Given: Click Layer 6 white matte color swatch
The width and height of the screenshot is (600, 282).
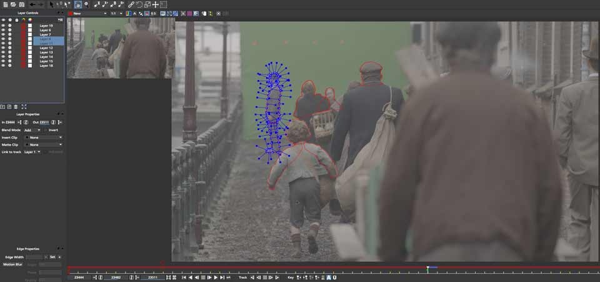Looking at the screenshot, I should (x=30, y=30).
